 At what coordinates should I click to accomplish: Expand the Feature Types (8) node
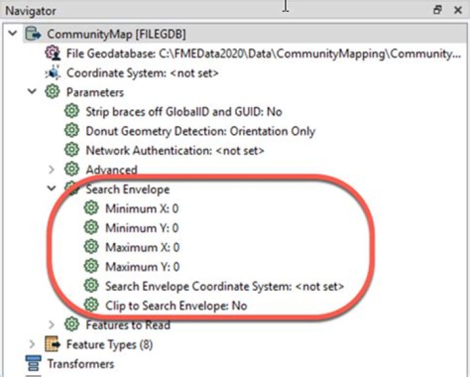coord(32,344)
